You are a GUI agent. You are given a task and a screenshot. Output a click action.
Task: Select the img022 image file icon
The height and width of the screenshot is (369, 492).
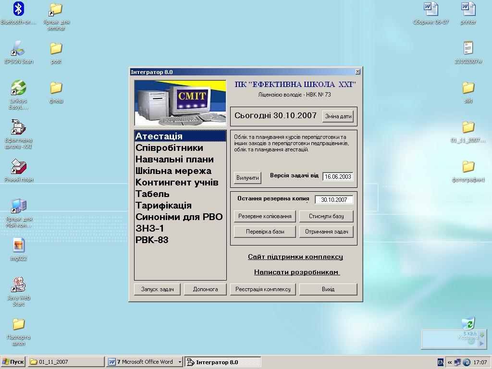pyautogui.click(x=19, y=245)
